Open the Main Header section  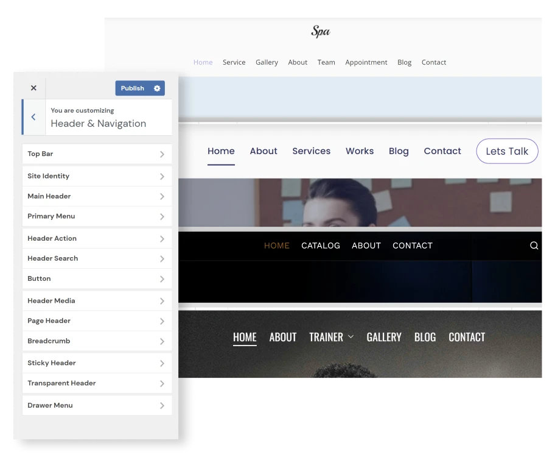[97, 196]
